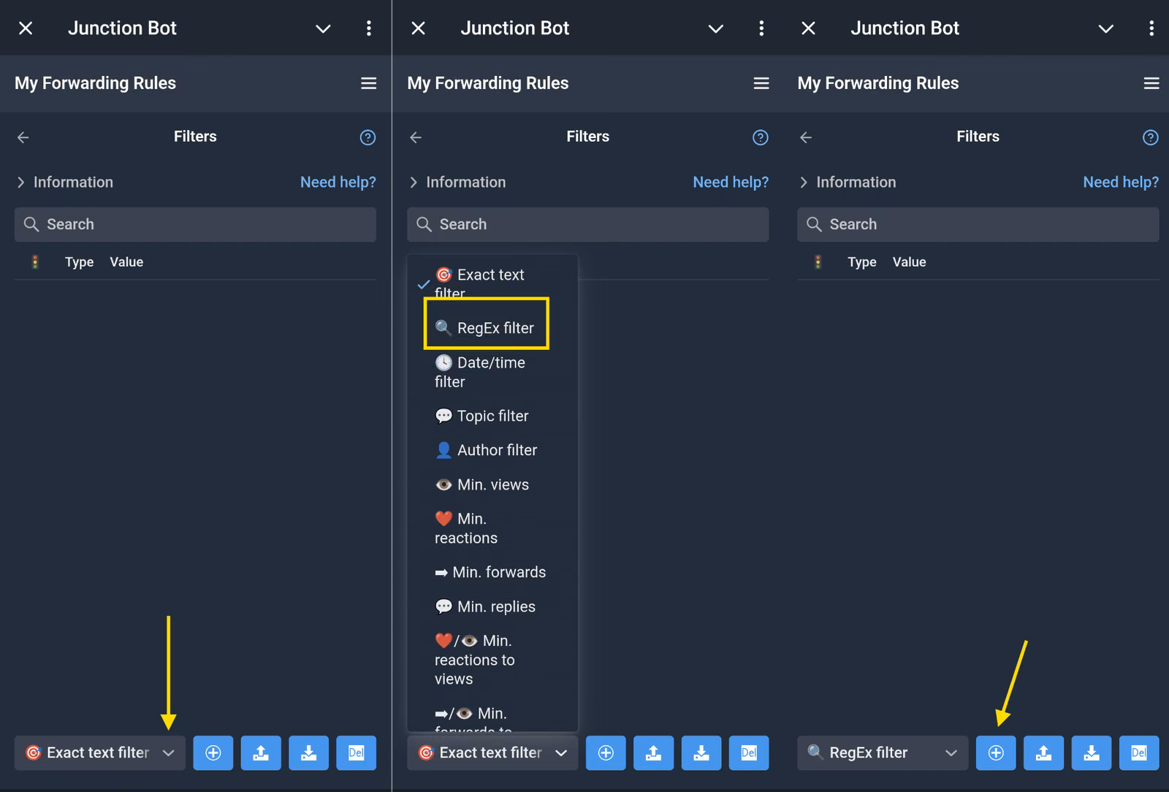This screenshot has height=792, width=1169.
Task: Open Exact text filter dropdown in middle panel
Action: click(492, 753)
